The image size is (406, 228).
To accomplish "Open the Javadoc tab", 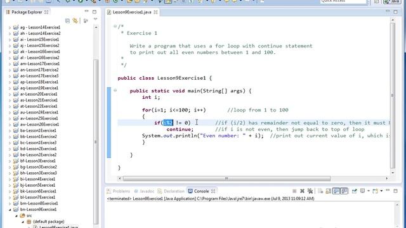I will [x=144, y=191].
